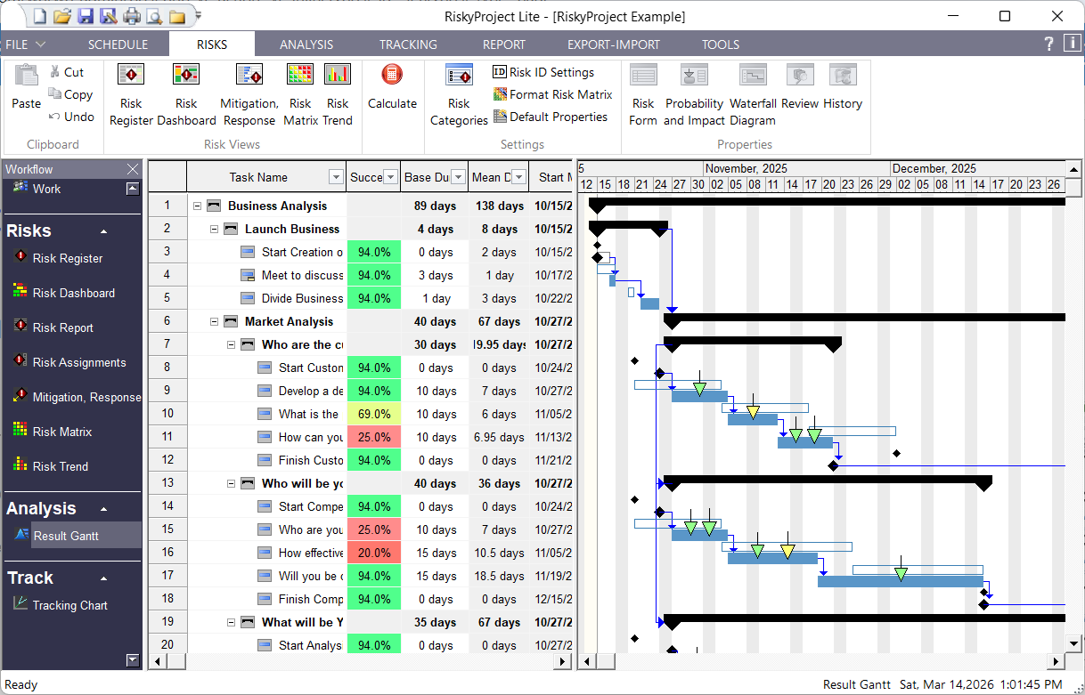
Task: Open the Probability and Impact tool
Action: pos(694,93)
